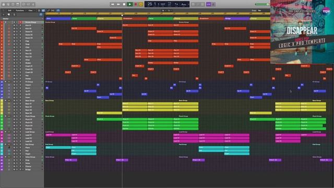Toggle the Metronome click button
This screenshot has width=334, height=188.
coord(213,4)
